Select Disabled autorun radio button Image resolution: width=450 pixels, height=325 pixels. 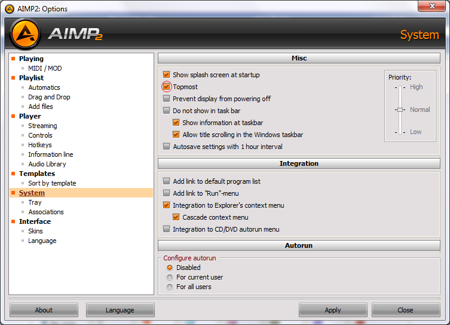[170, 268]
